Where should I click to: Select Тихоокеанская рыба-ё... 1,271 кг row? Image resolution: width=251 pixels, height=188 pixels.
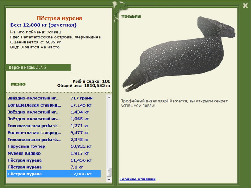coord(54,126)
